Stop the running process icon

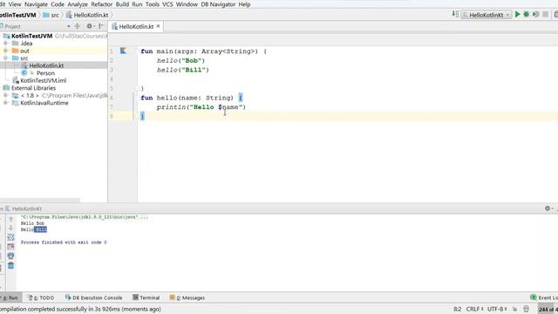(545, 14)
